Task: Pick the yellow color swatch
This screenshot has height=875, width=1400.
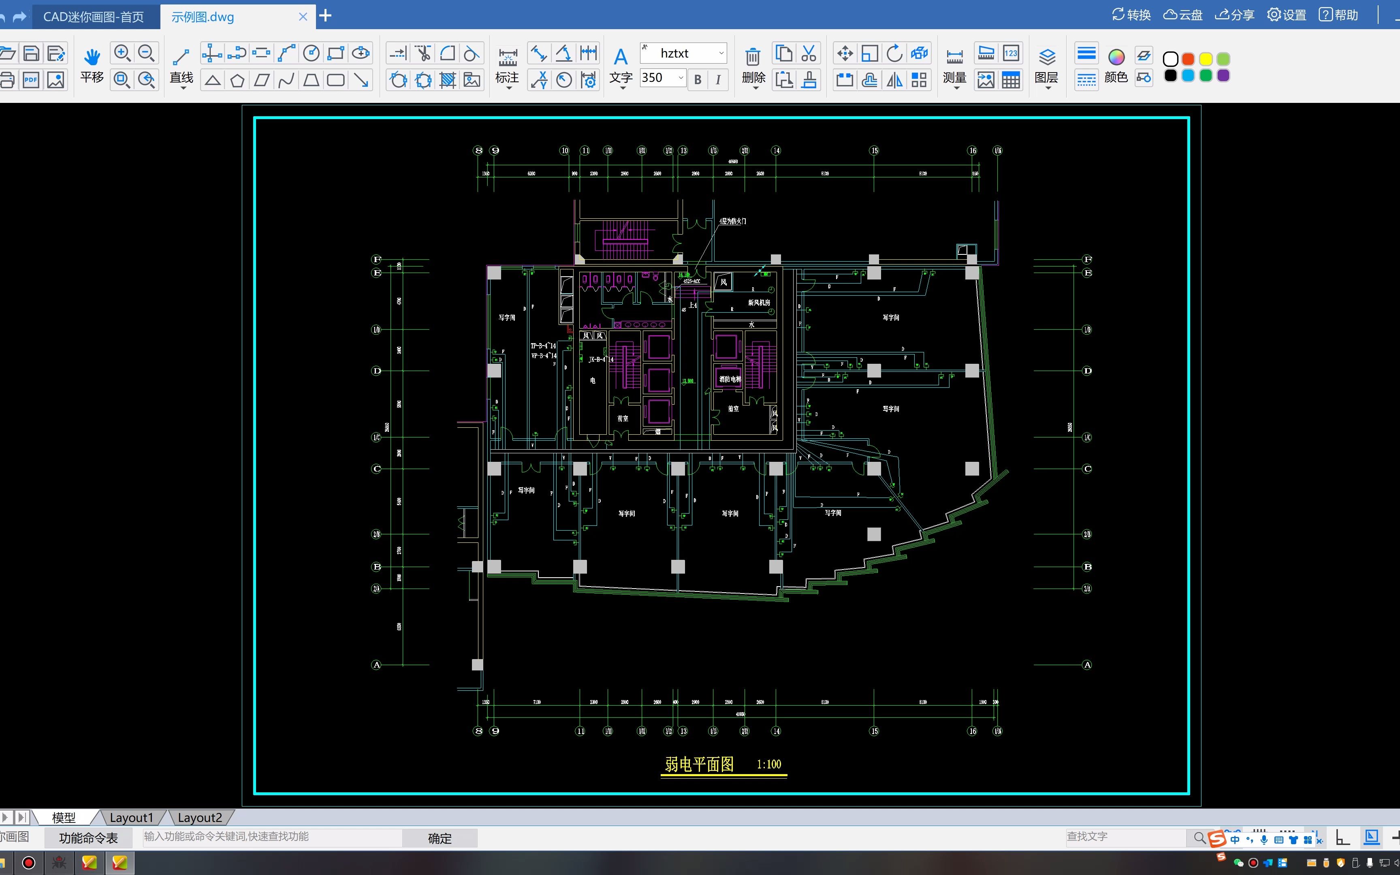Action: click(x=1206, y=59)
